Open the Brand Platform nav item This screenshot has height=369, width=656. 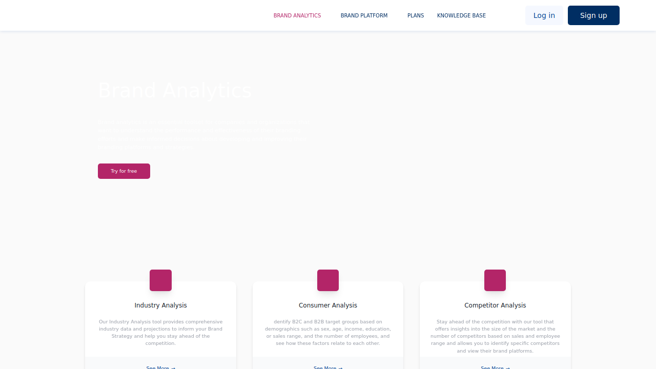click(x=364, y=15)
